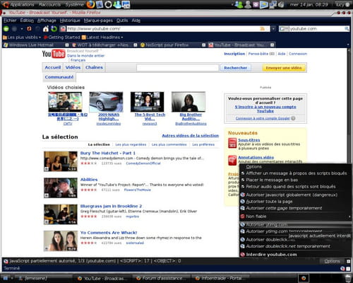
Task: Open the list all tabs dropdown arrow
Action: click(348, 45)
